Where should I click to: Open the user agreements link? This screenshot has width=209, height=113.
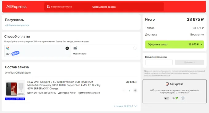tap(192, 71)
